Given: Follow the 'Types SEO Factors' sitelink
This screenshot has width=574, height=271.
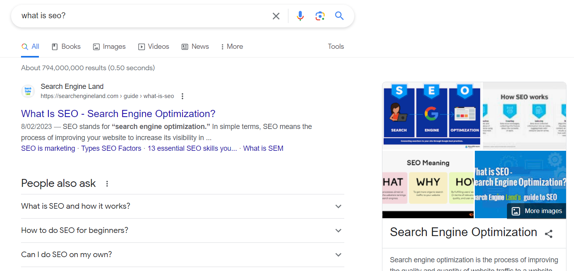Looking at the screenshot, I should (x=111, y=148).
